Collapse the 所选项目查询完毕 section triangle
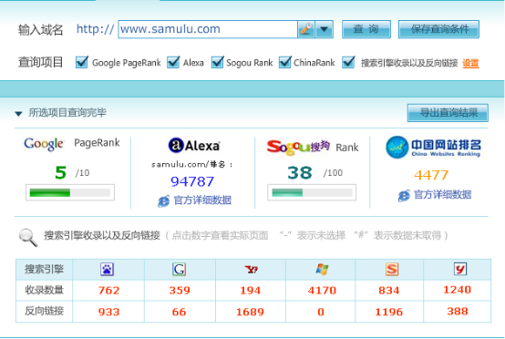 [18, 114]
